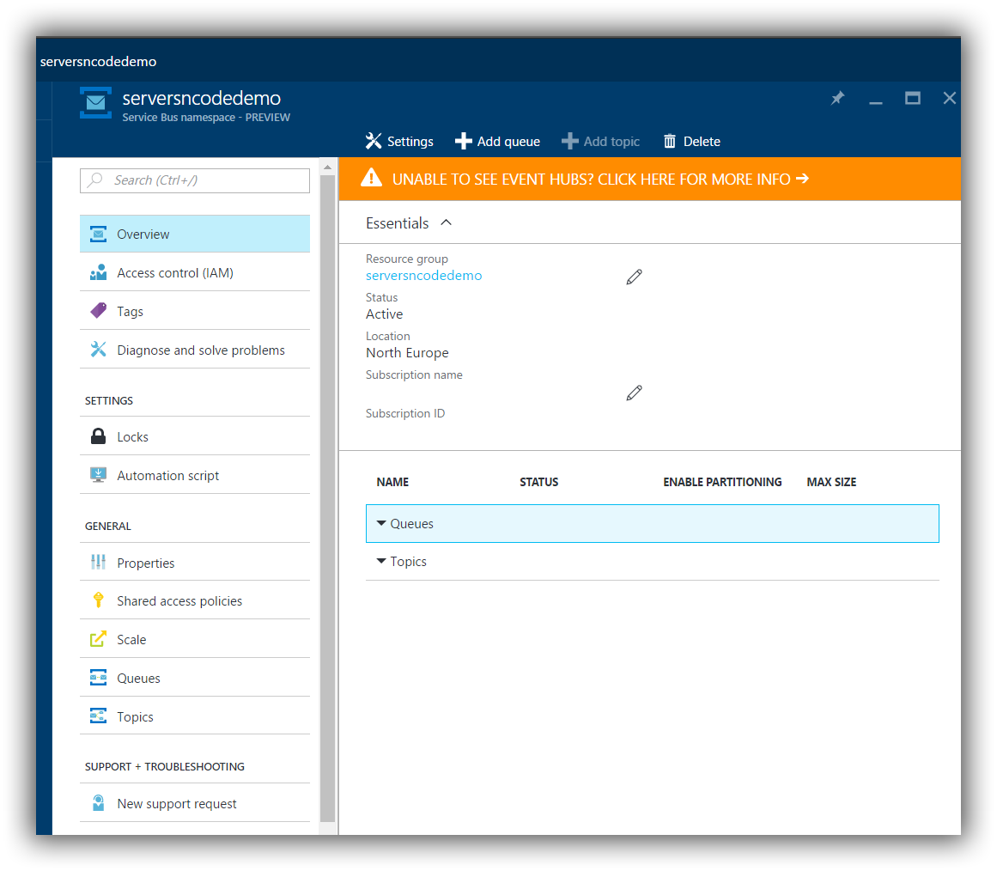Click the Properties sliders icon

click(98, 563)
